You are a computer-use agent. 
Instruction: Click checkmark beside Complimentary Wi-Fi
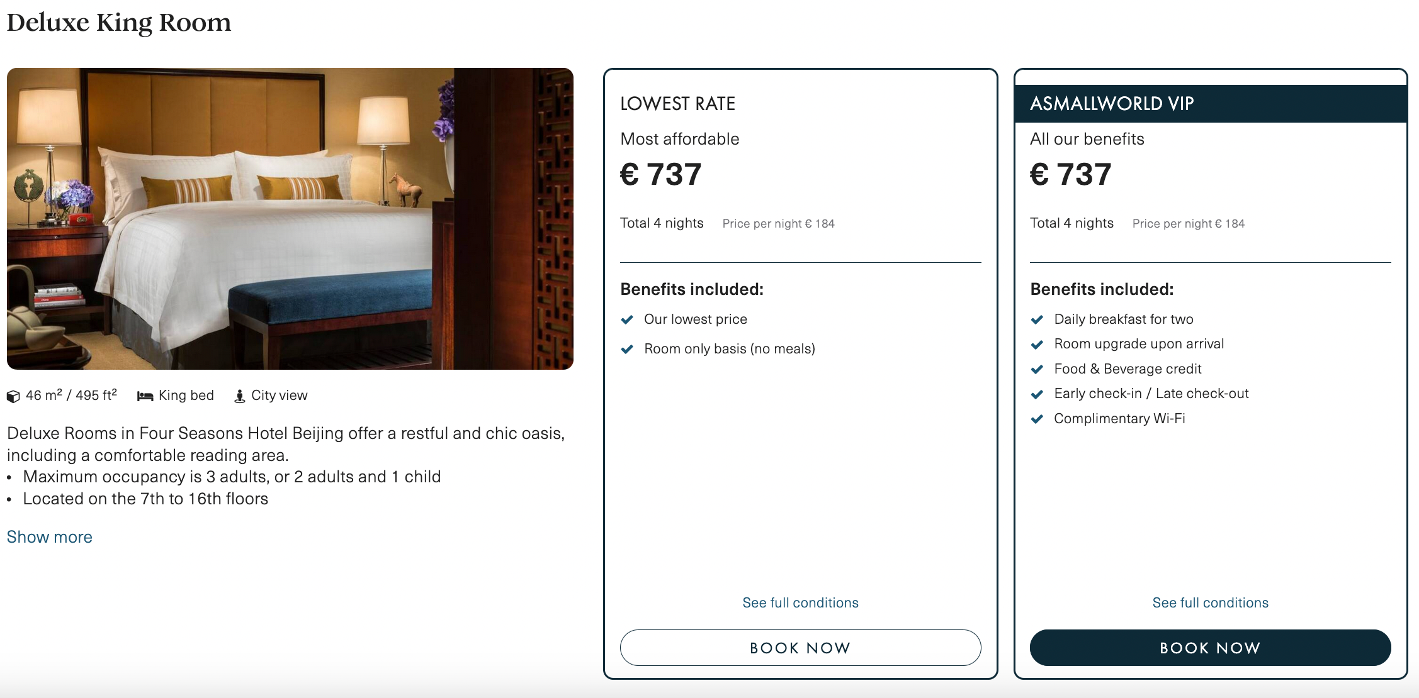click(1037, 419)
